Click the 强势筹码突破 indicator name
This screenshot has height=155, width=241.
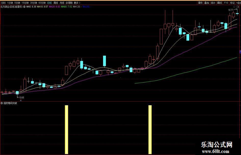[10, 103]
